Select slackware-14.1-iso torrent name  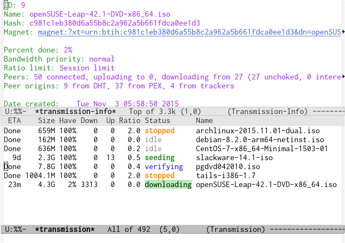coord(234,158)
